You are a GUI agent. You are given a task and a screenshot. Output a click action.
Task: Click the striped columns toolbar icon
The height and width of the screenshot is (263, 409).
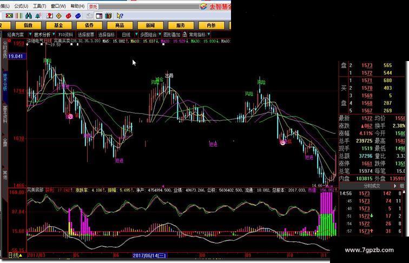(19, 16)
